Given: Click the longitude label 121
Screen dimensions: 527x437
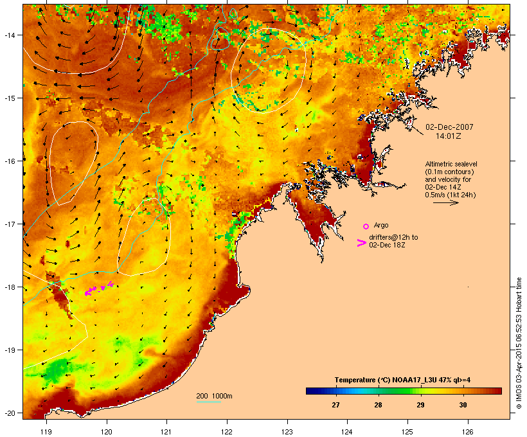Looking at the screenshot, I should pyautogui.click(x=166, y=432).
